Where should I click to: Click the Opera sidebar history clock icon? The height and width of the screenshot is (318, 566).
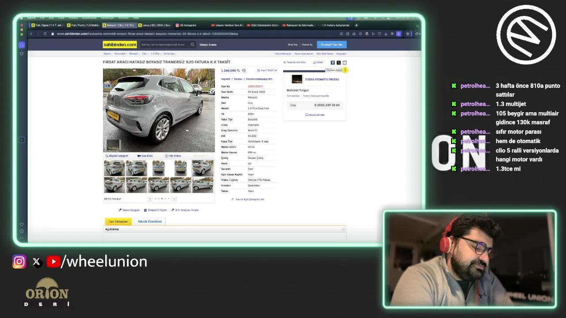pyautogui.click(x=22, y=231)
